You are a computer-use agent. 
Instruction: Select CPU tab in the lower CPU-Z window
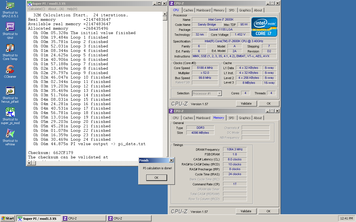click(176, 118)
